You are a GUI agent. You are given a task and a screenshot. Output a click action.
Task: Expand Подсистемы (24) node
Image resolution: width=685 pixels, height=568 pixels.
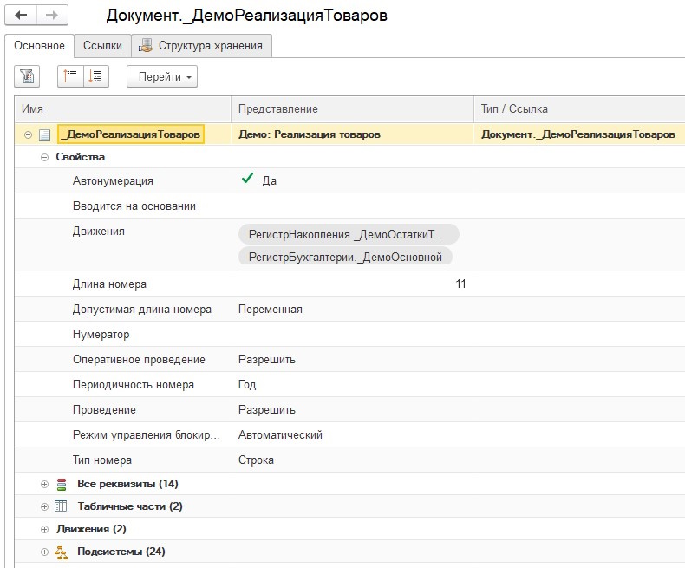44,552
